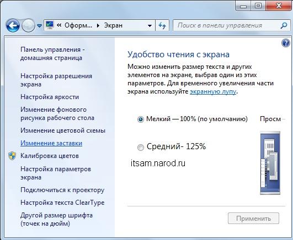Go to Панель управления - домашняя страница
Screen dimensions: 293x240
pyautogui.click(x=52, y=54)
